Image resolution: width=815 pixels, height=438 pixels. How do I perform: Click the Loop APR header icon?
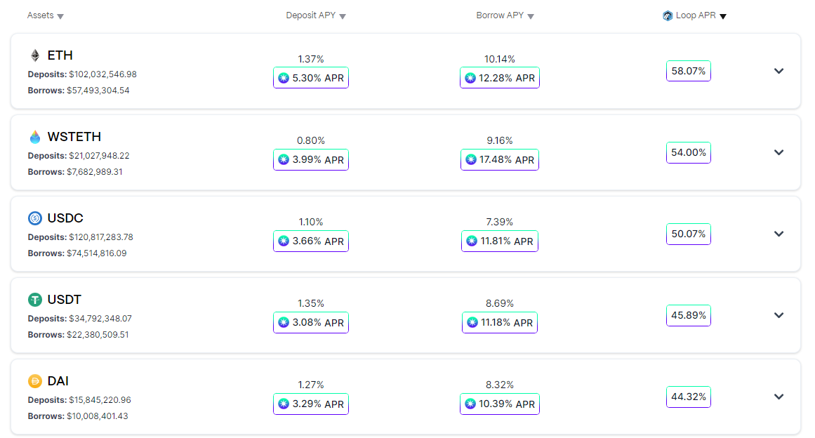pos(667,15)
